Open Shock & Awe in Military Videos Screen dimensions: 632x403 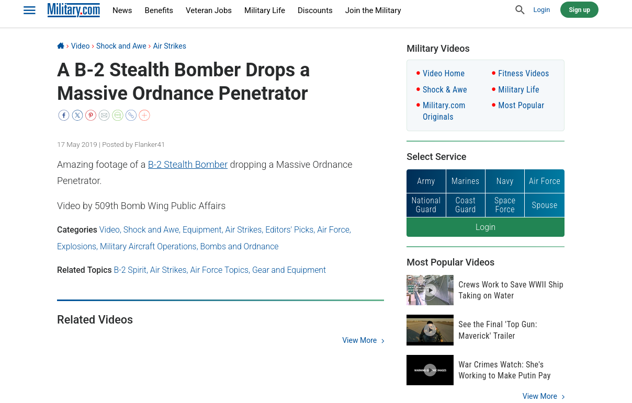[445, 90]
